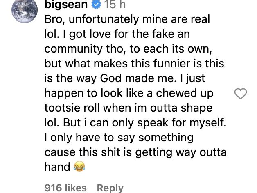This screenshot has height=193, width=257.
Task: Like the comment with the heart icon
Action: [240, 94]
